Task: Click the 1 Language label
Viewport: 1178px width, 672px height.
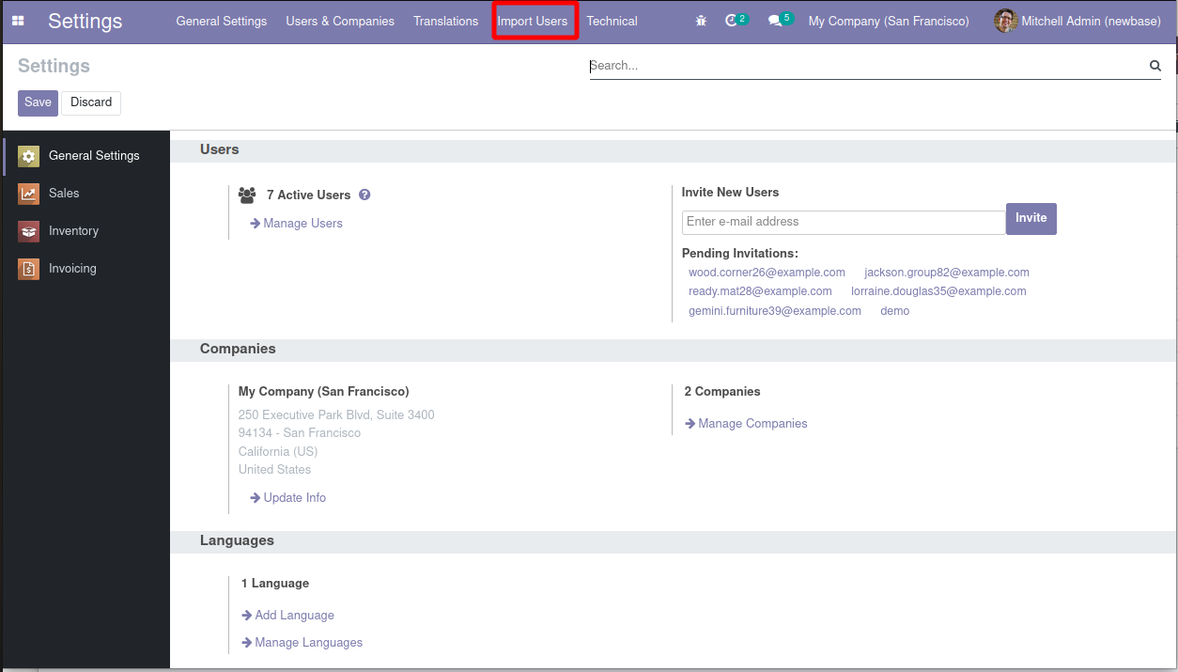Action: tap(275, 584)
